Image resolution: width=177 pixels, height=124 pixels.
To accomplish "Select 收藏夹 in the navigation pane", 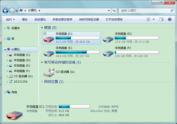I will [x=16, y=28].
